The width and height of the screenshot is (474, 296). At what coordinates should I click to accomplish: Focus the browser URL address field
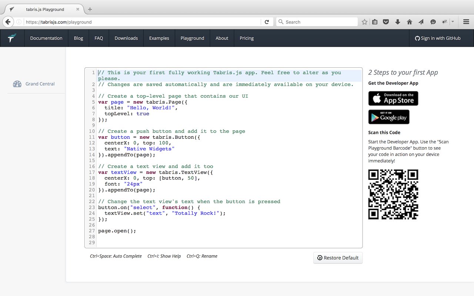click(142, 22)
